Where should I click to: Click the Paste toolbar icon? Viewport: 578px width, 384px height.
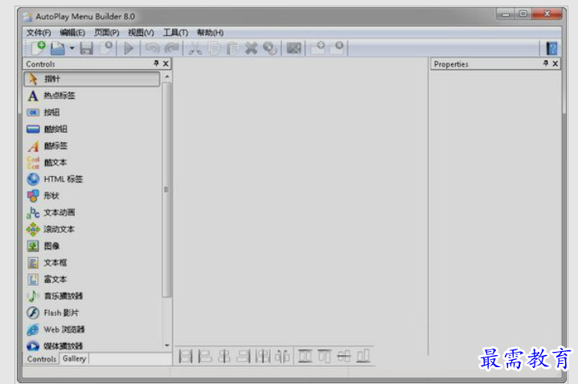pyautogui.click(x=232, y=48)
